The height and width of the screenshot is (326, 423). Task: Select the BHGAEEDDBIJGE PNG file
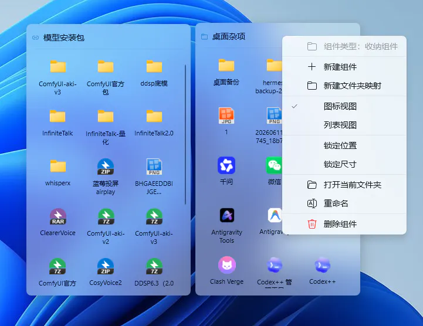pyautogui.click(x=154, y=167)
